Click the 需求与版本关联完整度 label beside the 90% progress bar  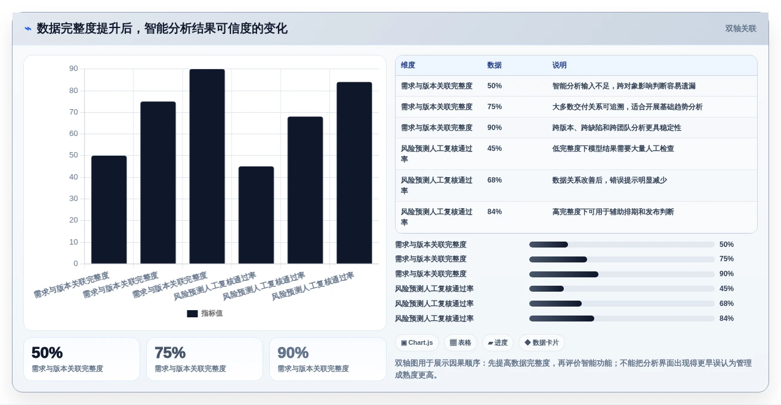431,274
